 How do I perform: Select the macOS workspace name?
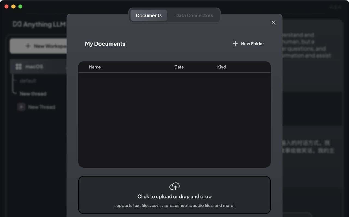(x=34, y=67)
